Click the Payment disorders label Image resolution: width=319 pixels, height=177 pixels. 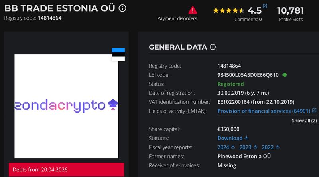pyautogui.click(x=177, y=18)
